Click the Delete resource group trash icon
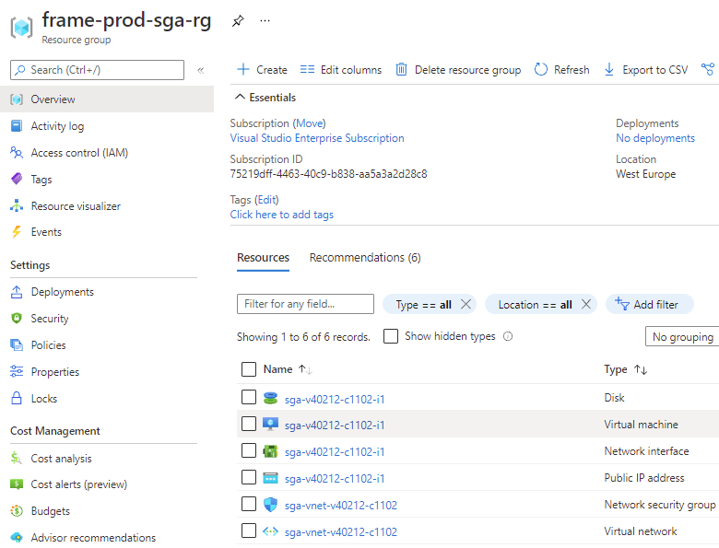Viewport: 719px width, 548px height. coord(401,70)
